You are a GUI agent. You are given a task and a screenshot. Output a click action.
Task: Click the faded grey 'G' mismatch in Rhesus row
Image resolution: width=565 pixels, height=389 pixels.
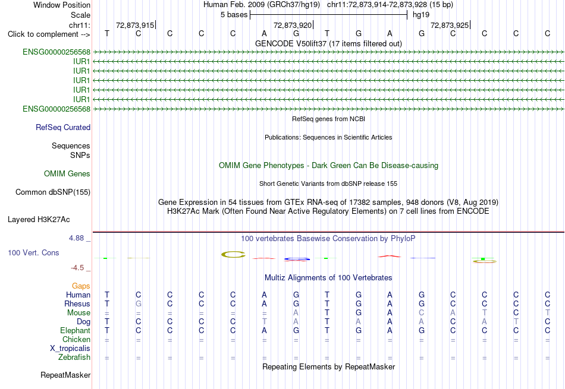(139, 303)
